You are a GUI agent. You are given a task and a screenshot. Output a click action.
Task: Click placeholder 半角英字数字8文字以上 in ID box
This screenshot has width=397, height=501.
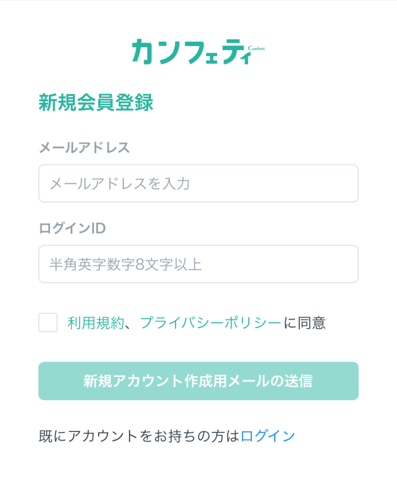125,265
